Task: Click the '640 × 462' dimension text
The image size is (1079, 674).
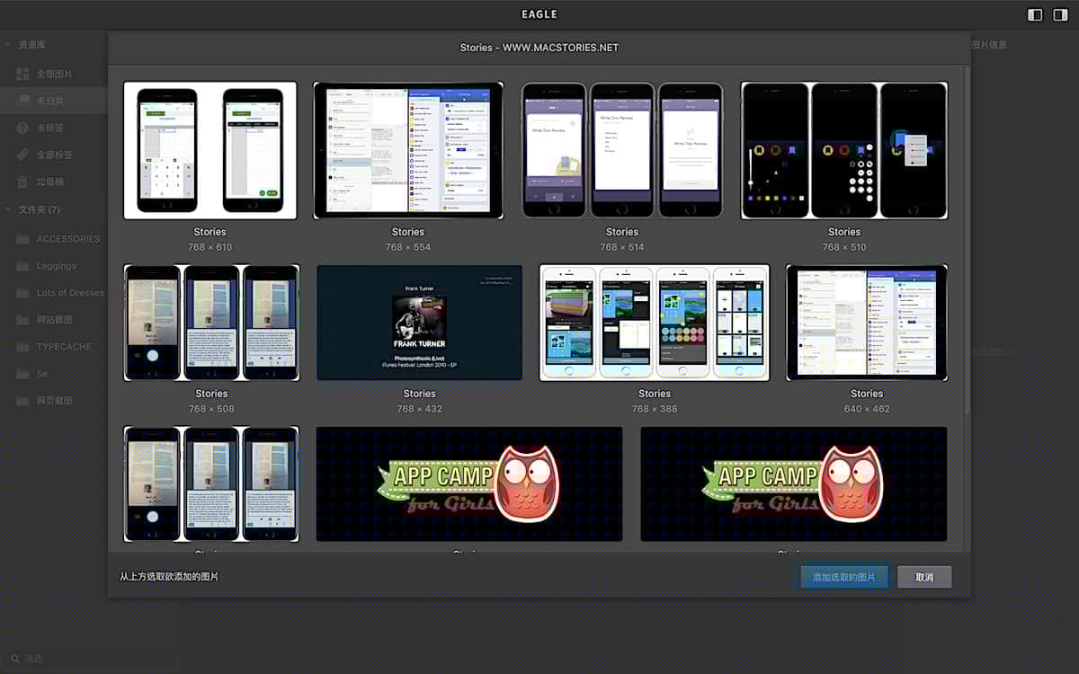Action: click(x=867, y=409)
